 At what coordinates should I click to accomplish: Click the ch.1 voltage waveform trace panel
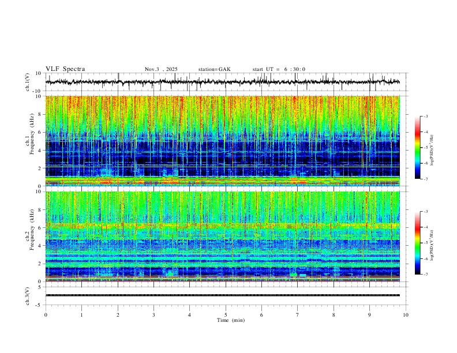coord(226,82)
